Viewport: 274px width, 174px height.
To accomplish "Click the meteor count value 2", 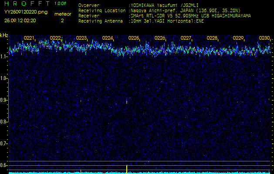I will coord(62,20).
